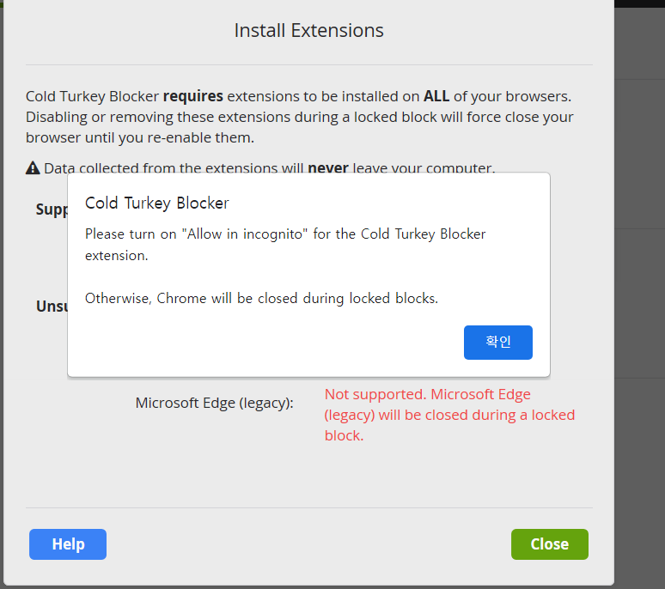Click the 'Allow in incognito' instruction text
The height and width of the screenshot is (589, 665).
click(x=285, y=245)
